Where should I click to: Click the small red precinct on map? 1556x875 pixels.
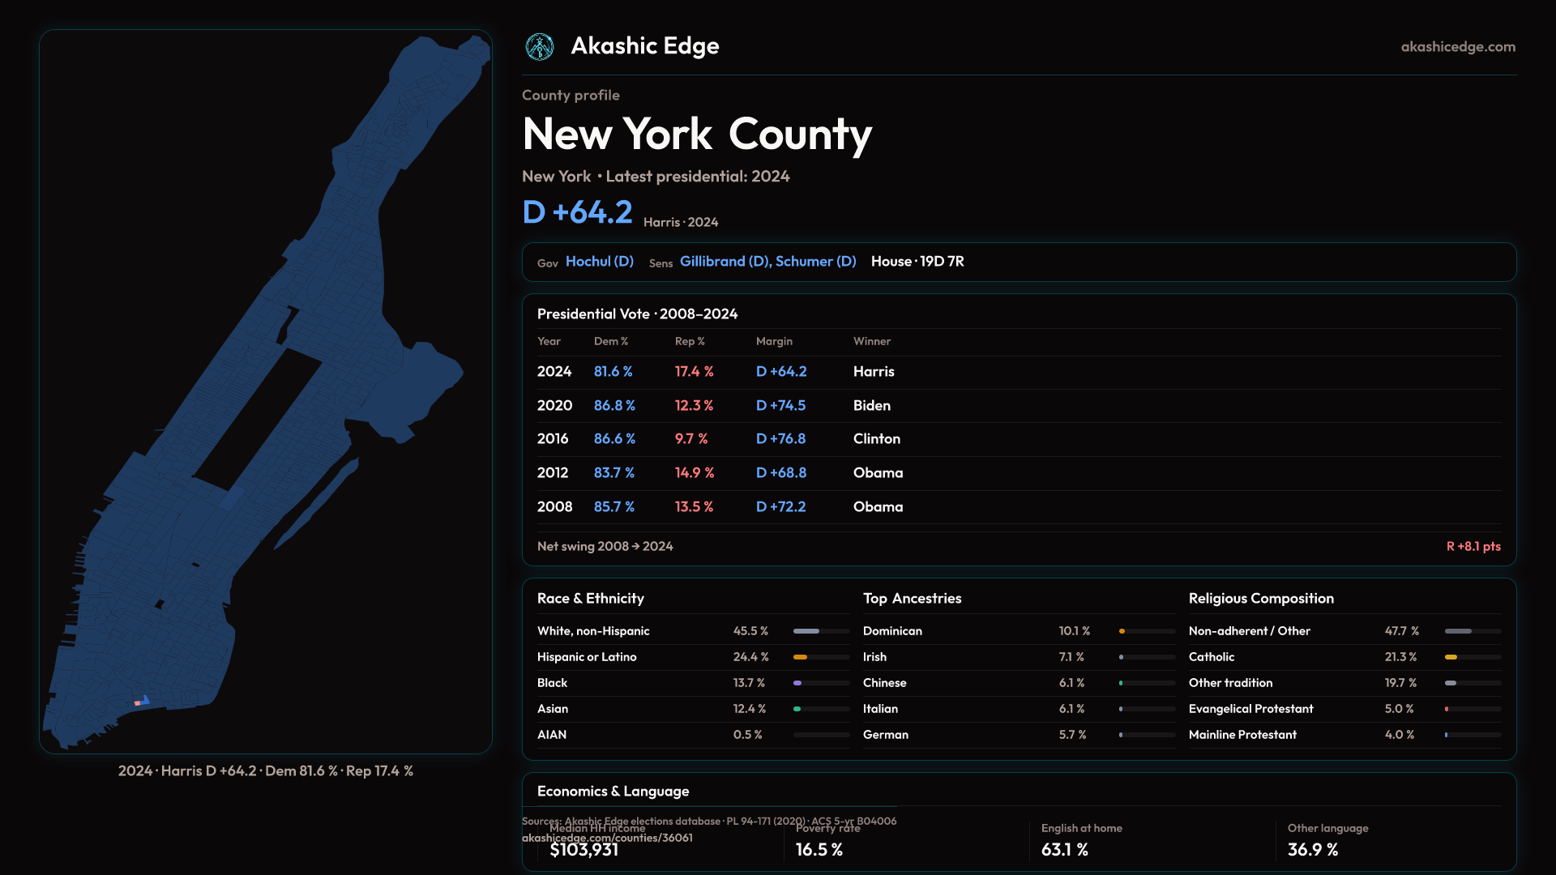[137, 703]
